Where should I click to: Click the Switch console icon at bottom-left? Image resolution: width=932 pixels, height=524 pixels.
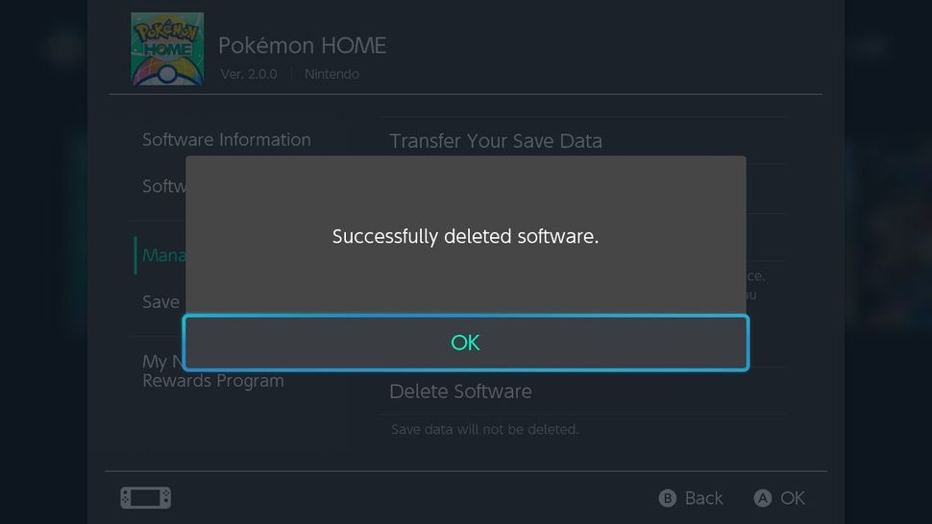coord(145,498)
